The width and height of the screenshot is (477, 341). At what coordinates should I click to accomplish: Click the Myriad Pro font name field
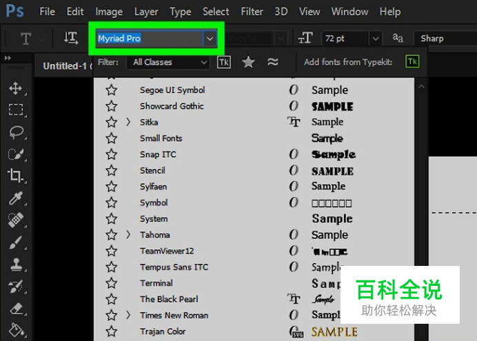[150, 39]
